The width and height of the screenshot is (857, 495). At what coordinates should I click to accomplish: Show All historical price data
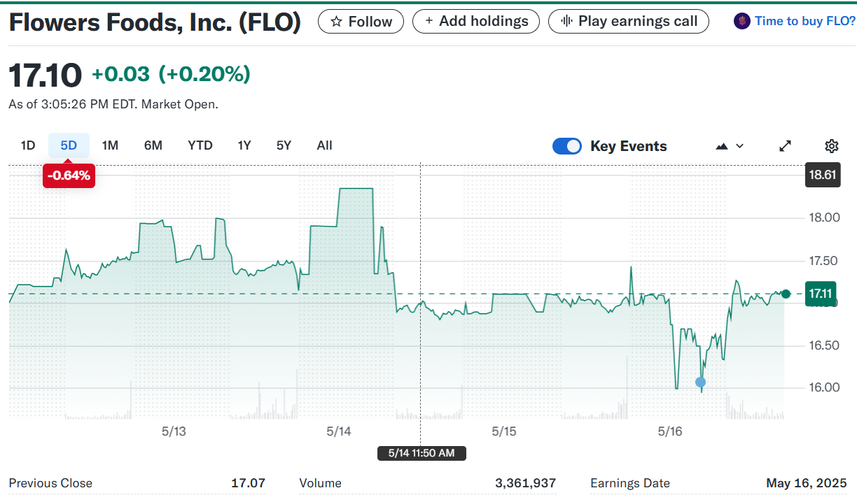(x=324, y=145)
